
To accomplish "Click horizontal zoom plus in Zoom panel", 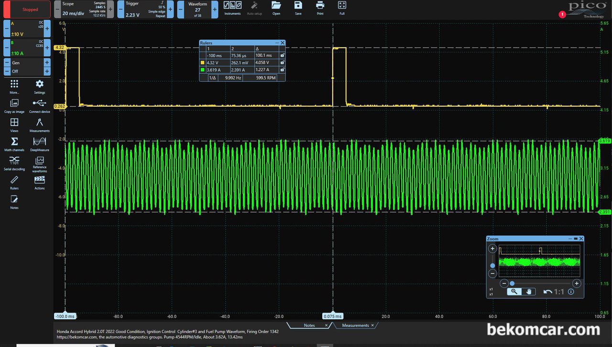I will [x=577, y=283].
